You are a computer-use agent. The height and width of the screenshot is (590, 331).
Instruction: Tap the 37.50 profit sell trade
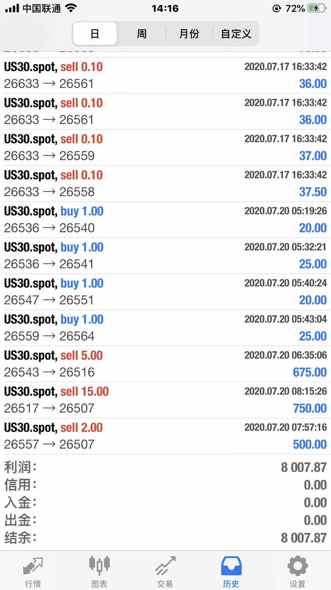pyautogui.click(x=165, y=183)
